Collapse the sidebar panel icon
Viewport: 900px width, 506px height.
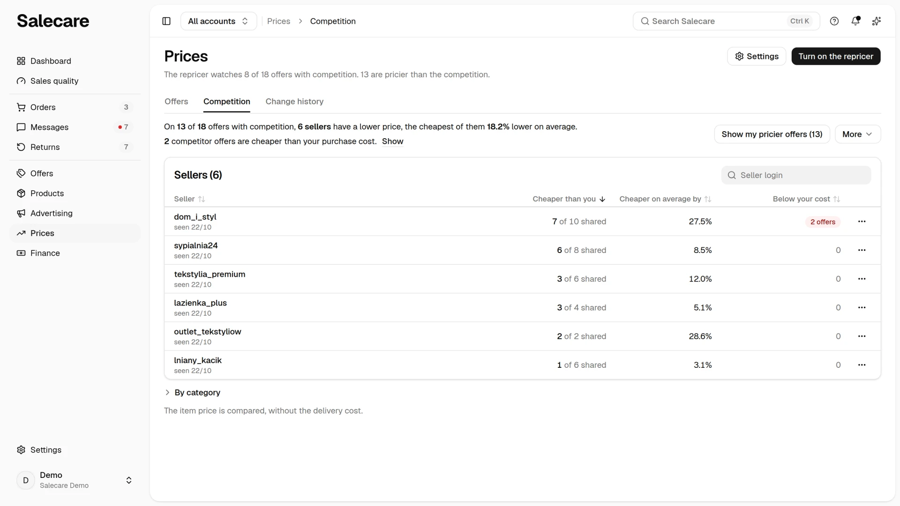(166, 21)
